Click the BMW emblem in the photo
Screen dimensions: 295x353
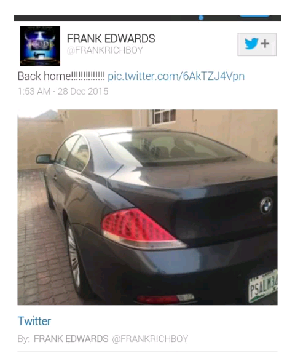pos(266,205)
